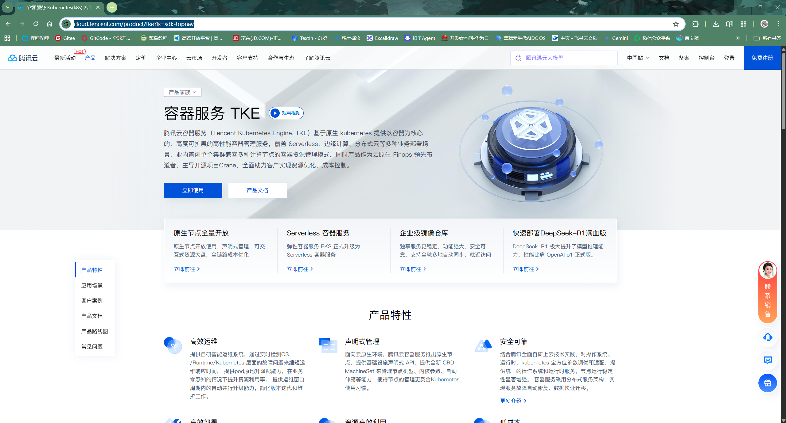
Task: Open the 解决方案 navigation menu
Action: 115,58
